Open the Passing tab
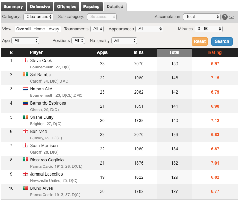The height and width of the screenshot is (200, 239). tap(91, 7)
